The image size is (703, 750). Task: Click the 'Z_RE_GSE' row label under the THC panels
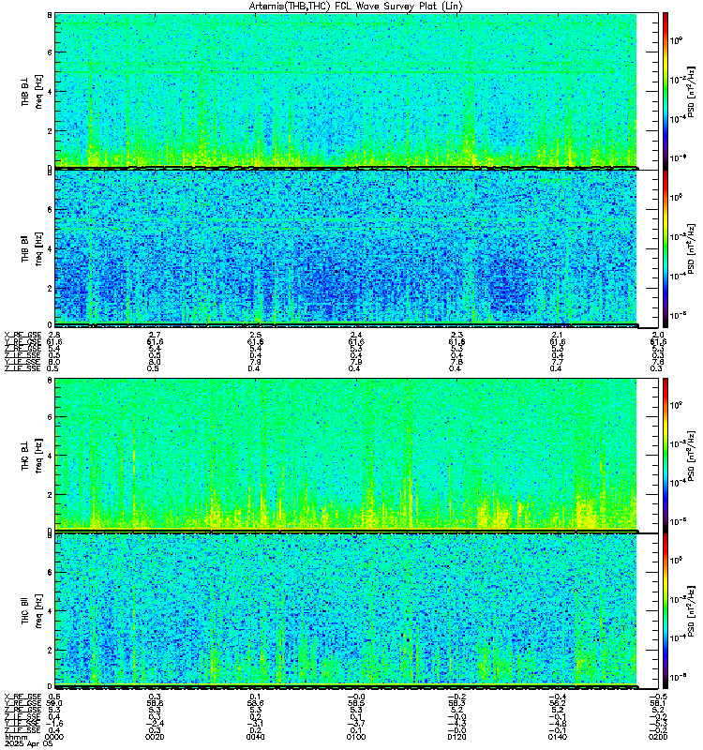22,710
